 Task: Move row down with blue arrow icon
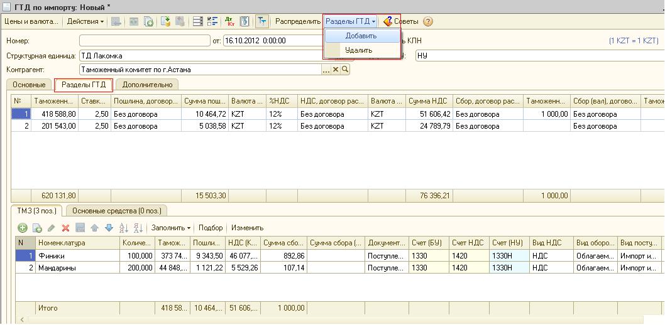tap(108, 228)
